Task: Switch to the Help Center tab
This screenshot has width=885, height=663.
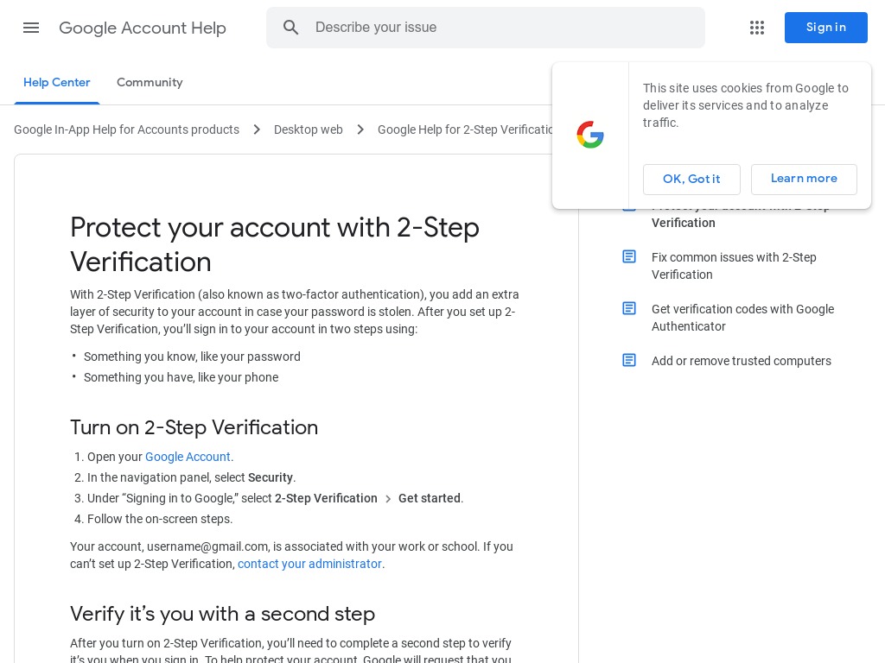Action: (x=56, y=82)
